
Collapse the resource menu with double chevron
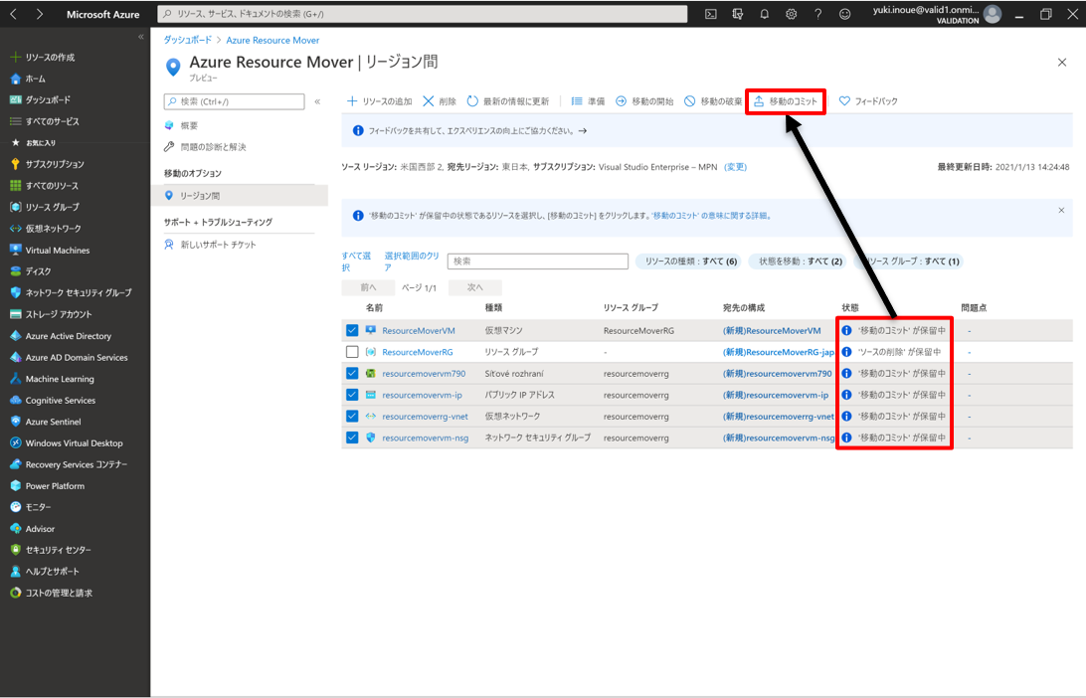(x=317, y=101)
